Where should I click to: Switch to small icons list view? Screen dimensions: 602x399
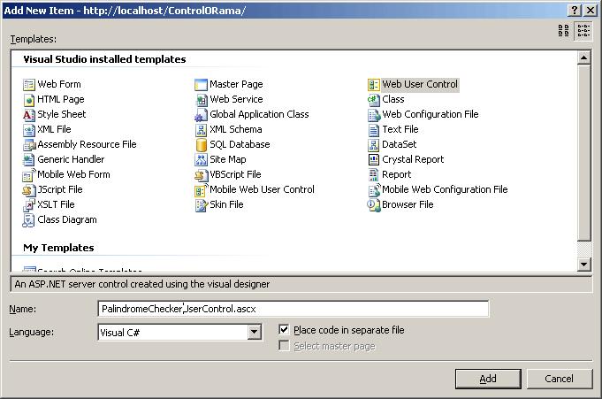583,30
